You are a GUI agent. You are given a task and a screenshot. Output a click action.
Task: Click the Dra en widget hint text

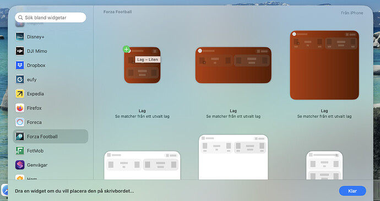[x=74, y=191]
